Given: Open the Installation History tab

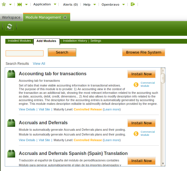Looking at the screenshot, I should 75,41.
